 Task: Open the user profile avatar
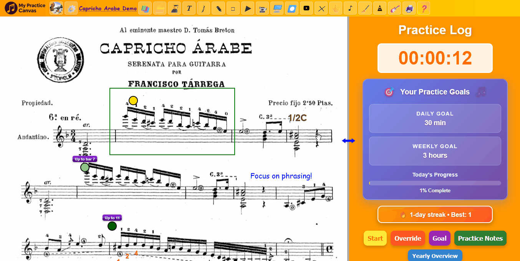(x=56, y=8)
